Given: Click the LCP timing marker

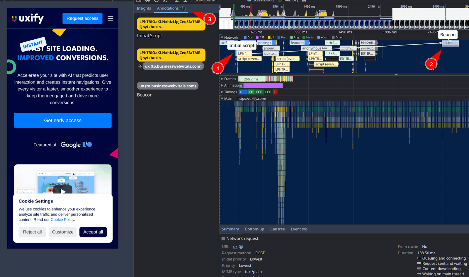Looking at the screenshot, I should click(x=268, y=92).
